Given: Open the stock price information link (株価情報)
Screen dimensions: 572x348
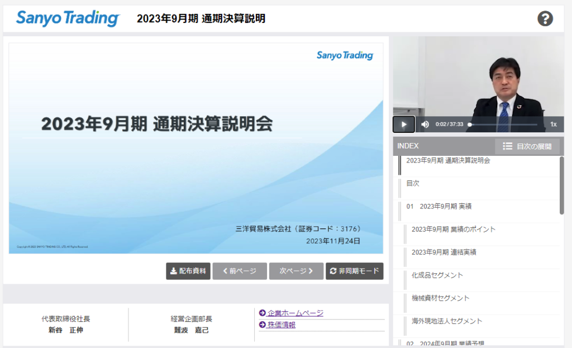Looking at the screenshot, I should 281,325.
